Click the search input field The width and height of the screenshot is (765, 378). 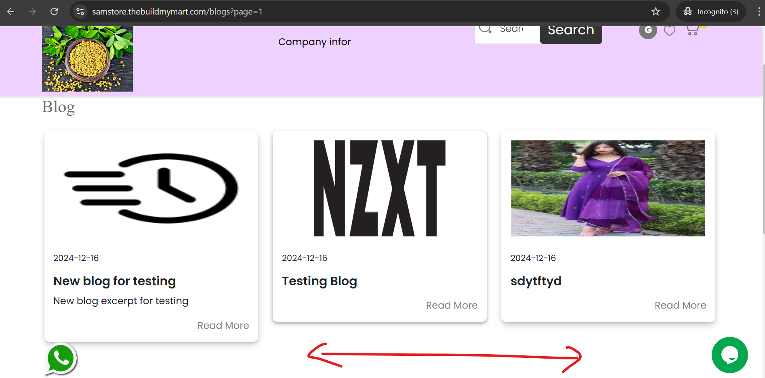[x=507, y=35]
